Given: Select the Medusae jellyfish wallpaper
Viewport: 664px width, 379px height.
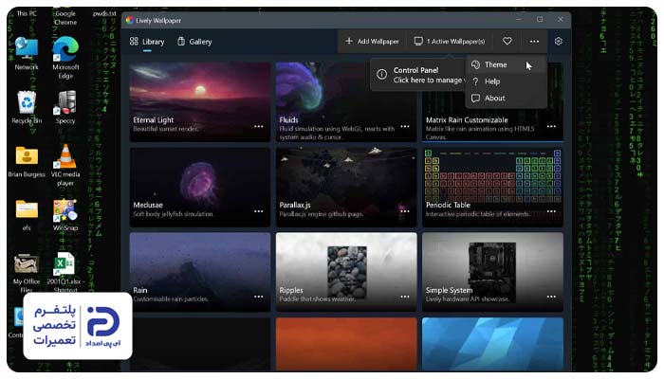Looking at the screenshot, I should (200, 187).
